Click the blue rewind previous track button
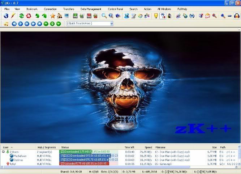The image size is (241, 174). pos(14,24)
